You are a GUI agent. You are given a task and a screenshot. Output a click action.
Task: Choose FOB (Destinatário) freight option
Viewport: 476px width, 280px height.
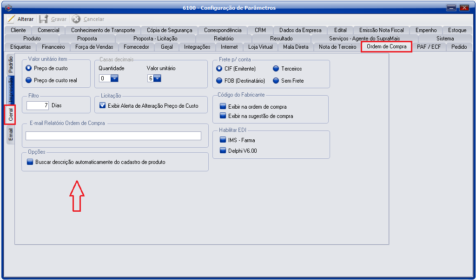[x=220, y=81]
